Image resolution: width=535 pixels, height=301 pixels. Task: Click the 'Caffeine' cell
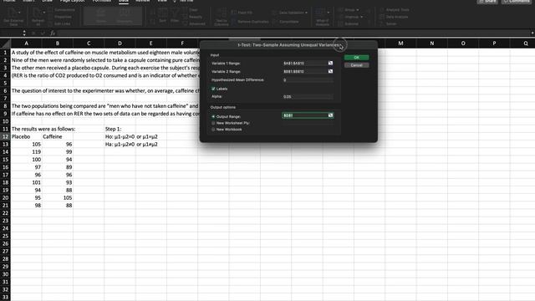coord(58,136)
